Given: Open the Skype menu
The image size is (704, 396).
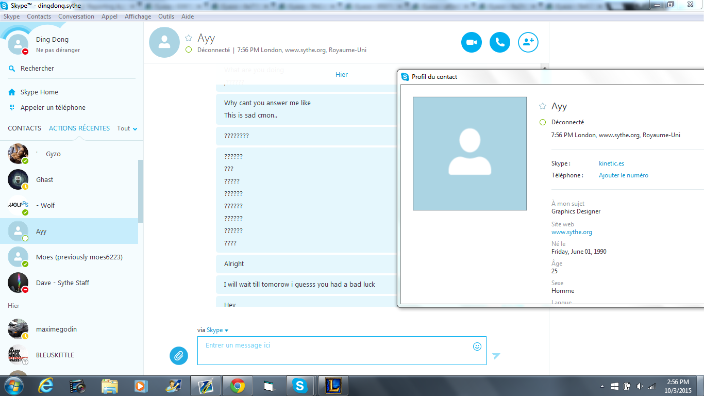Looking at the screenshot, I should [11, 16].
